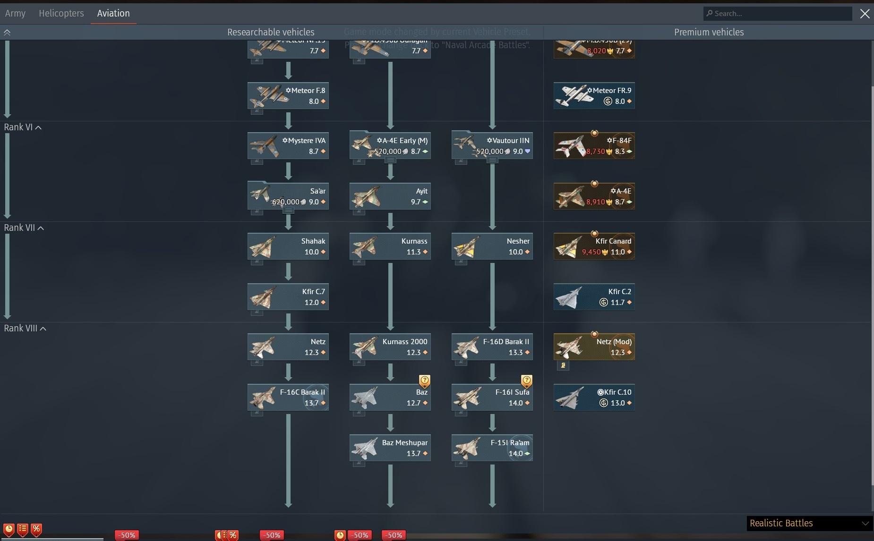This screenshot has width=874, height=541.
Task: Click the Golden Eagle coin on Meteor FR.9
Action: [x=608, y=101]
